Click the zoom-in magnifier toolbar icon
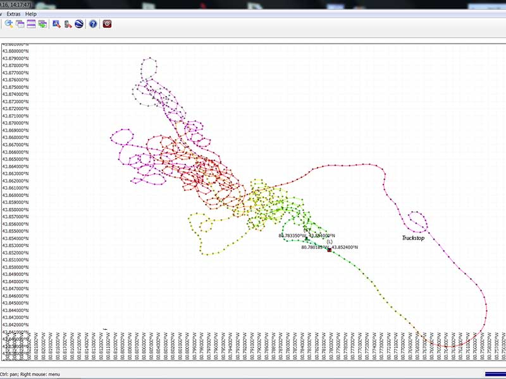506x379 pixels. click(x=9, y=24)
